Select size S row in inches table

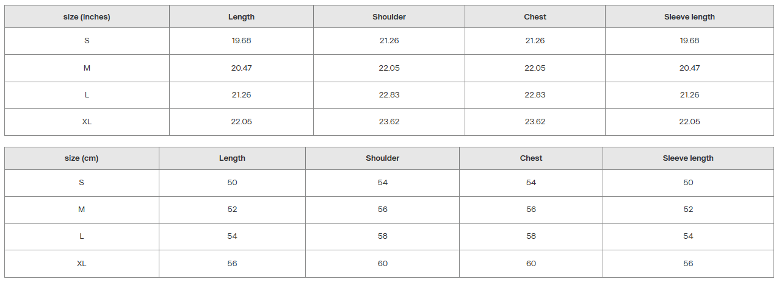(x=389, y=41)
